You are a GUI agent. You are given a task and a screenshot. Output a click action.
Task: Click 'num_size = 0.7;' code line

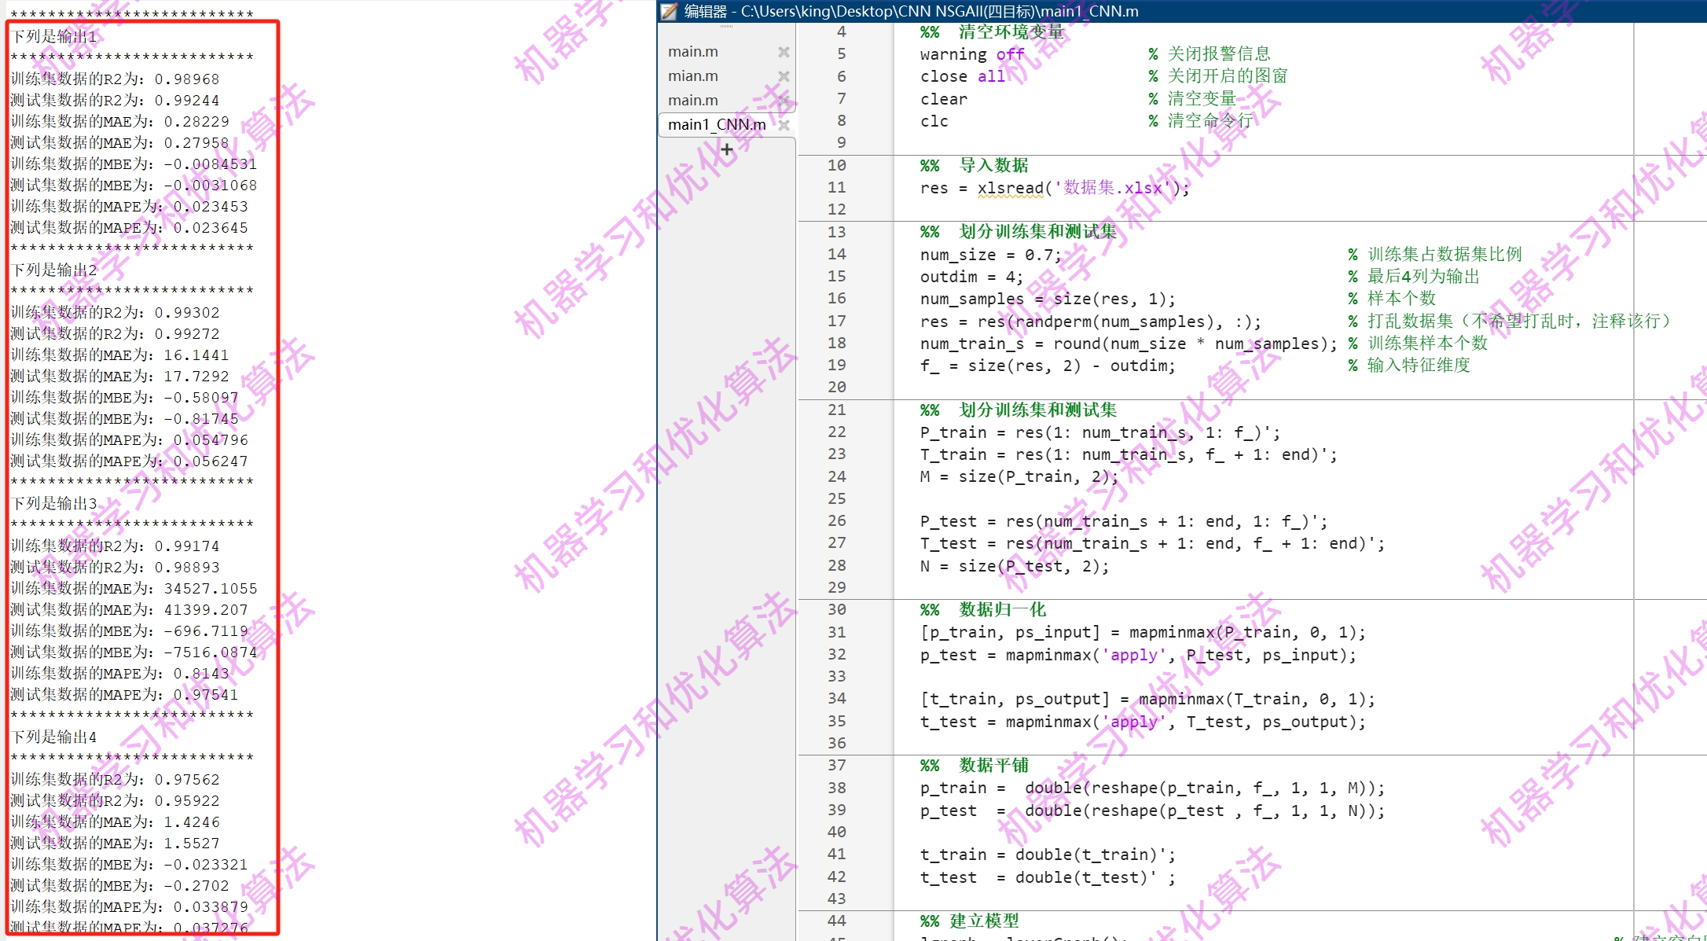(x=990, y=255)
